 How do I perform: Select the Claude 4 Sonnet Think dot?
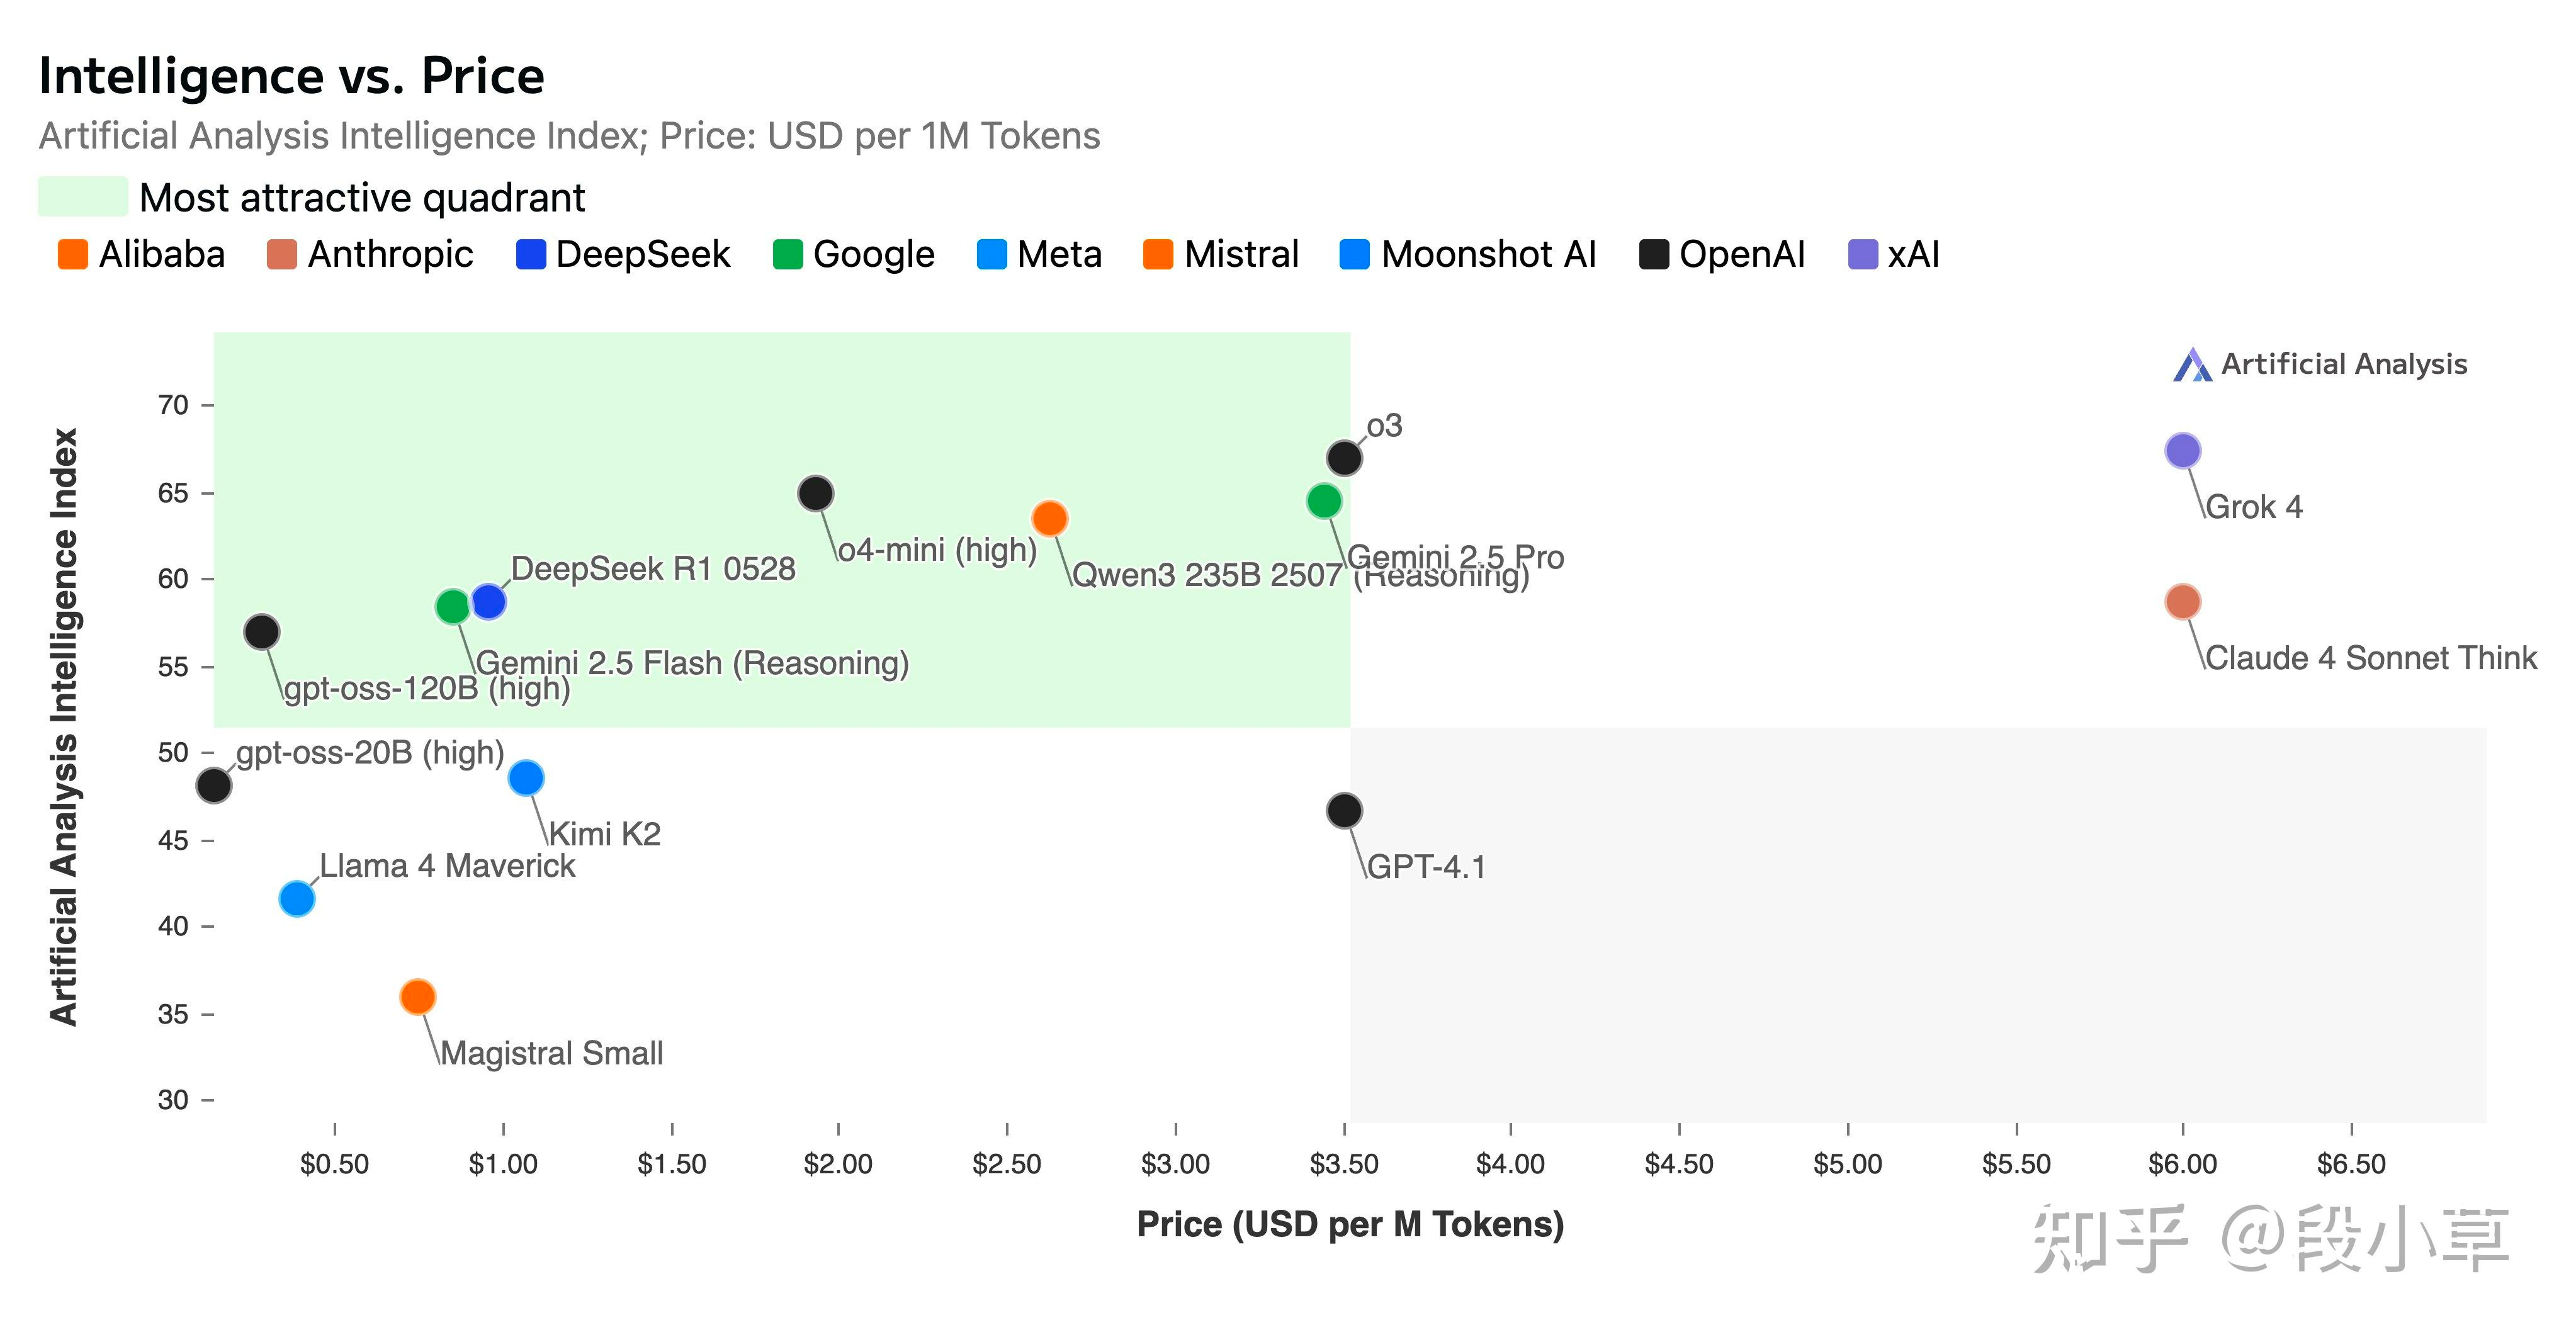pyautogui.click(x=2182, y=602)
